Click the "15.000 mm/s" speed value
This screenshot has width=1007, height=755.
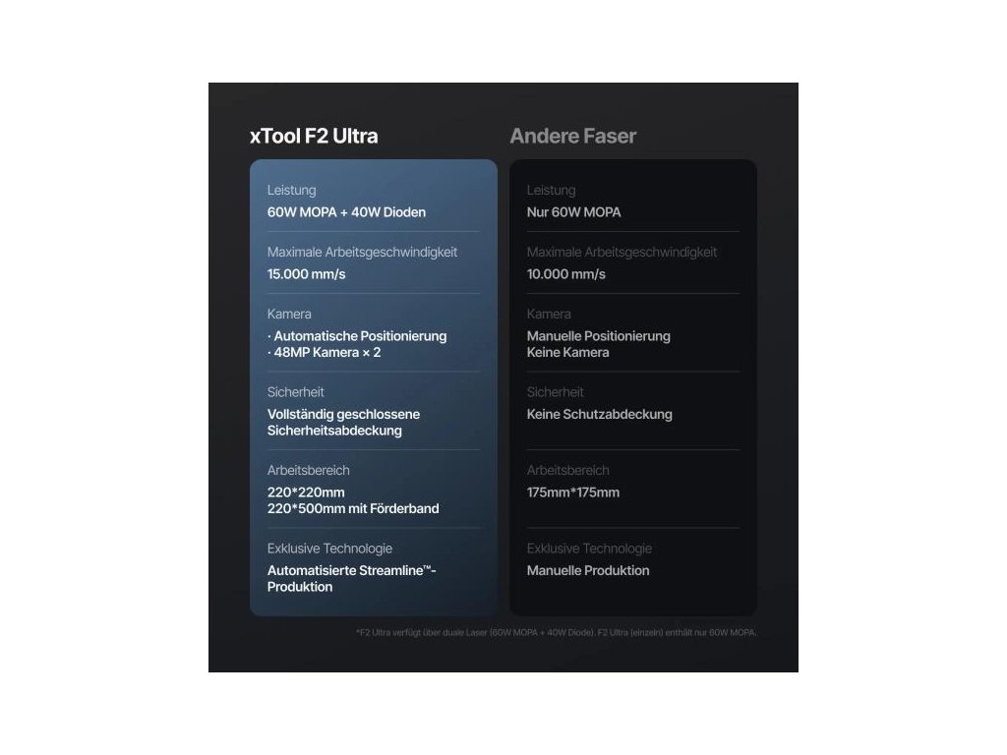tap(306, 273)
